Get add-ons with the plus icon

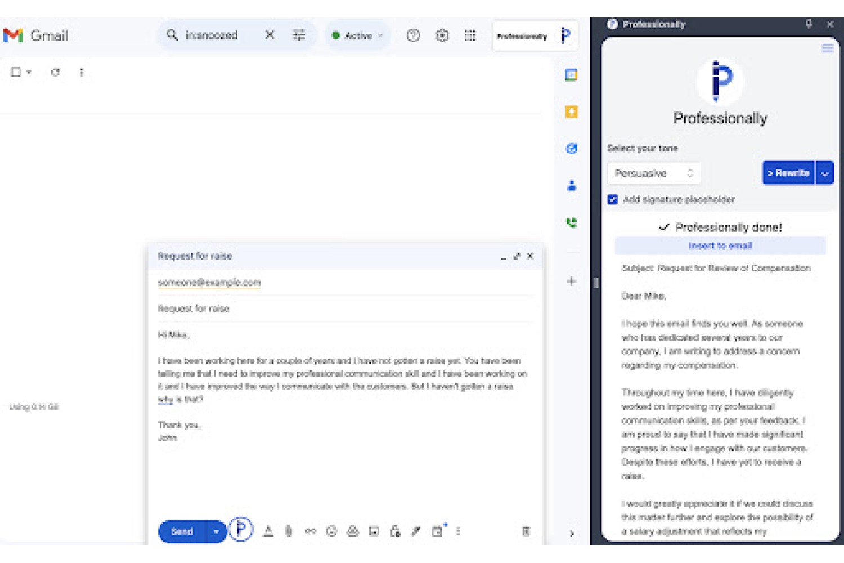571,281
